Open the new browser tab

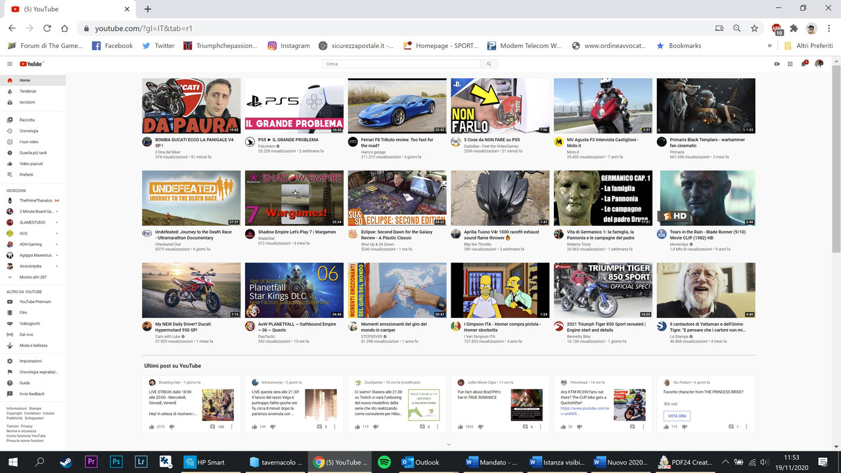[148, 9]
